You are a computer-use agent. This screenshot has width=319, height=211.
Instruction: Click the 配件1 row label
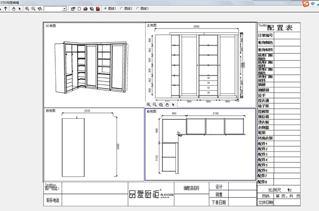[263, 144]
